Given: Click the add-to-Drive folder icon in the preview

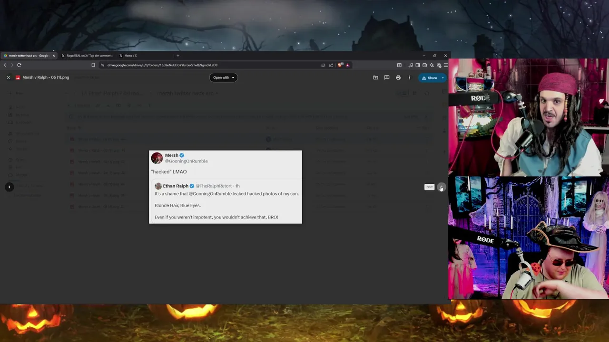Looking at the screenshot, I should tap(375, 77).
